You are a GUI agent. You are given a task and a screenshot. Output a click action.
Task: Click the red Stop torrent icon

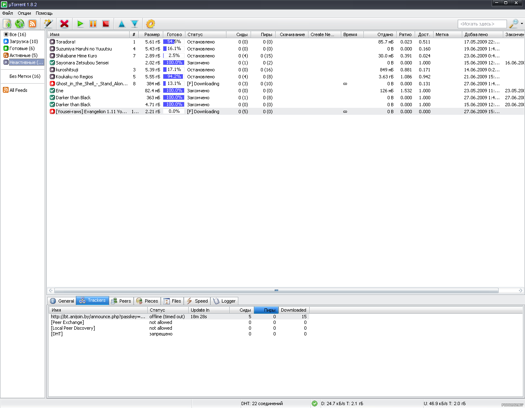tap(106, 24)
